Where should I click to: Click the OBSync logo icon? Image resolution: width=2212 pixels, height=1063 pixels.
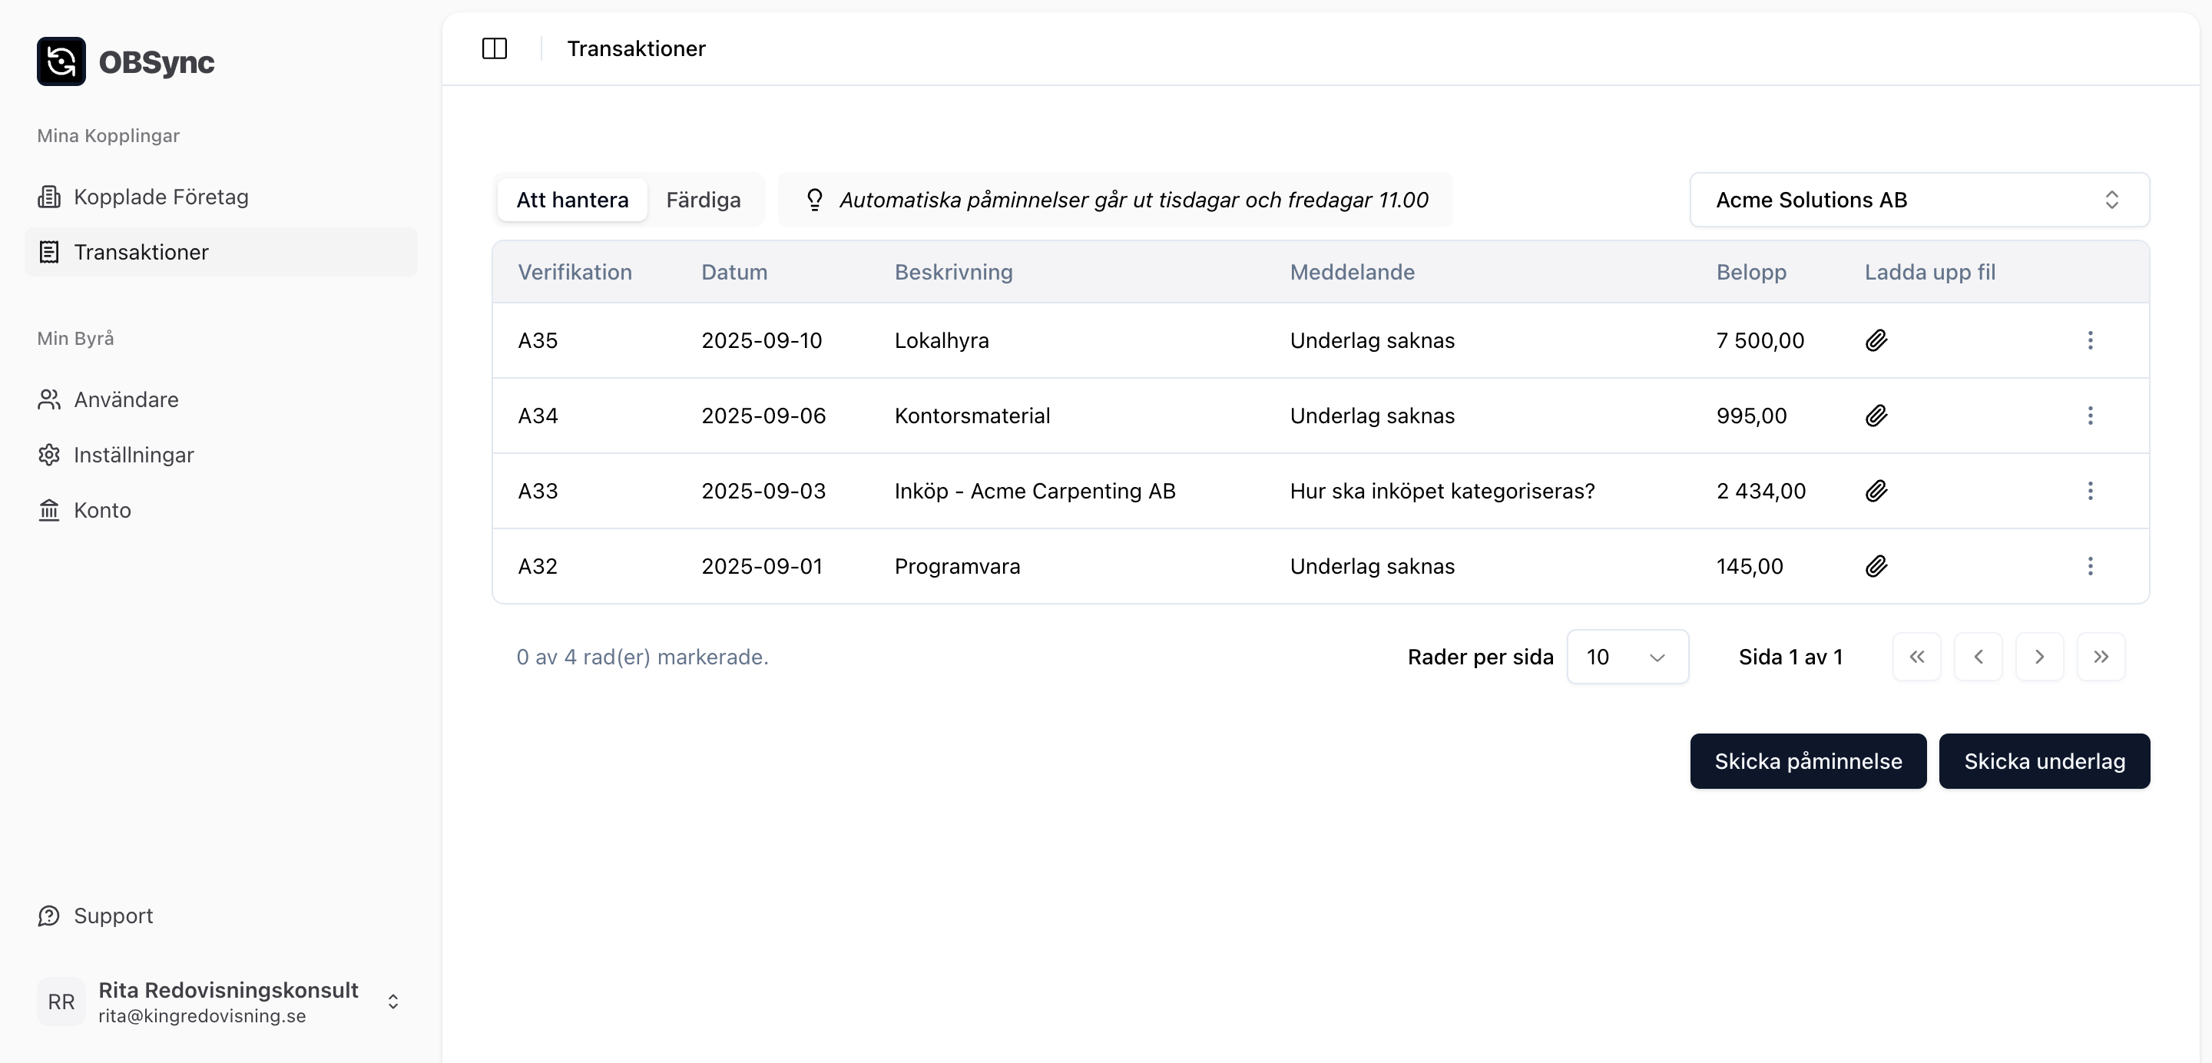click(x=61, y=61)
